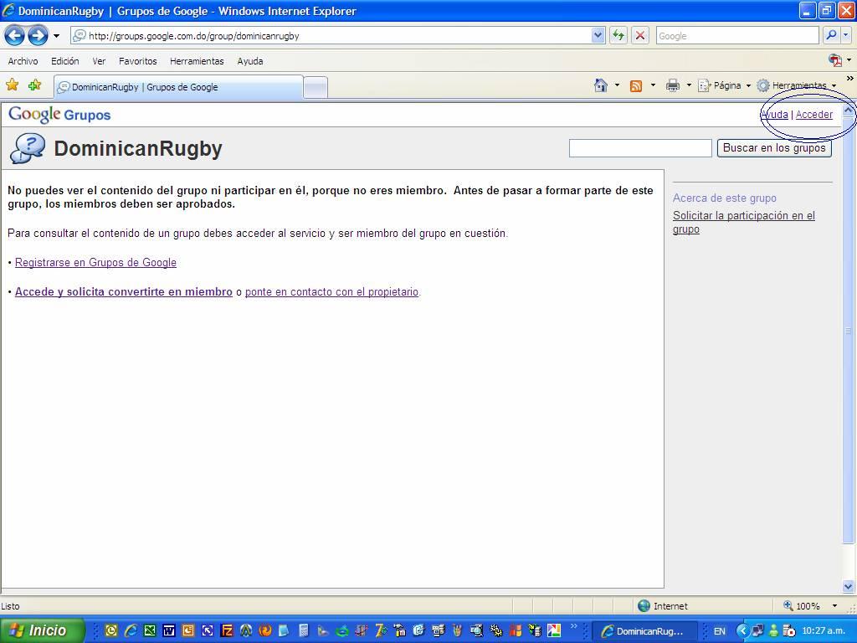This screenshot has height=643, width=857.
Task: Click the Home page house icon
Action: [x=601, y=85]
